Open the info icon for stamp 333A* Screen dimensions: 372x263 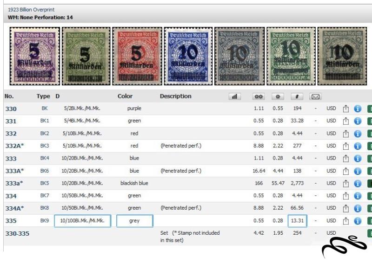(358, 171)
